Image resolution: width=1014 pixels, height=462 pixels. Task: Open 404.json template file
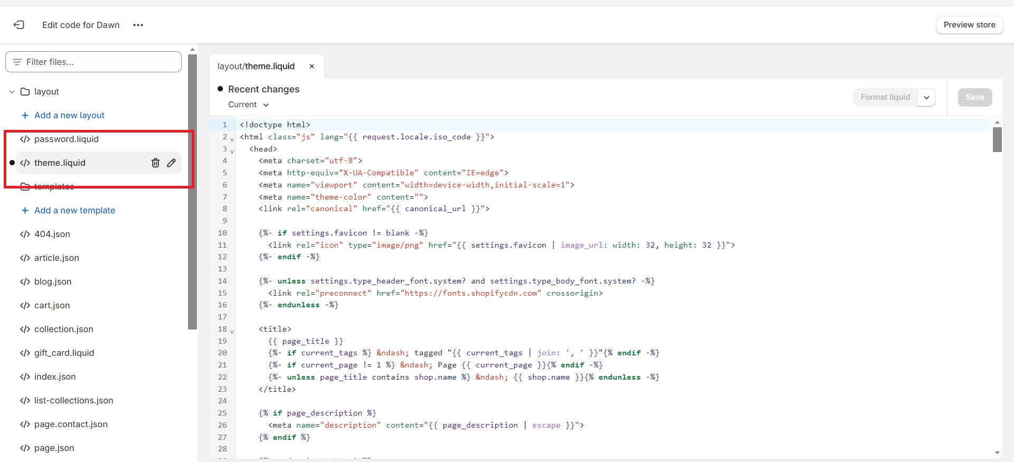coord(52,234)
